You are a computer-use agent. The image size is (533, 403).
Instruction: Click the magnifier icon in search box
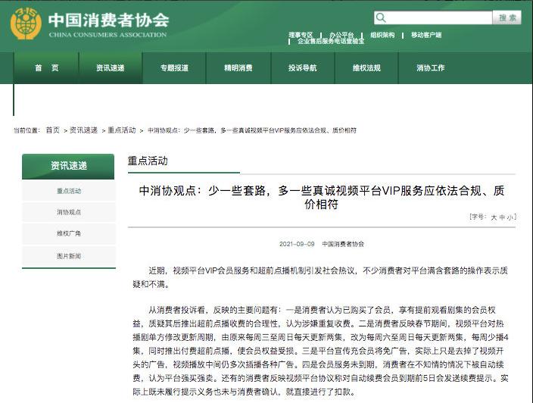pos(381,17)
